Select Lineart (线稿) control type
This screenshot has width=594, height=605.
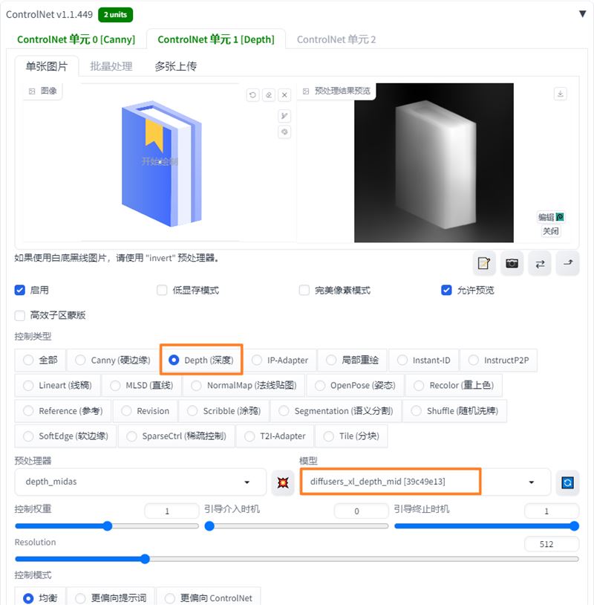pos(57,386)
